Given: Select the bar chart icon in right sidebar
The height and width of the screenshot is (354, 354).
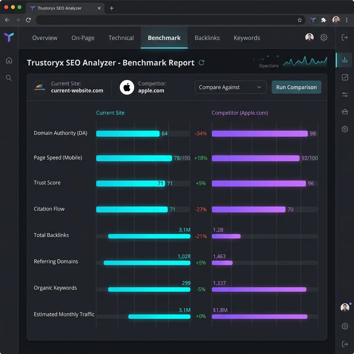Looking at the screenshot, I should 345,60.
